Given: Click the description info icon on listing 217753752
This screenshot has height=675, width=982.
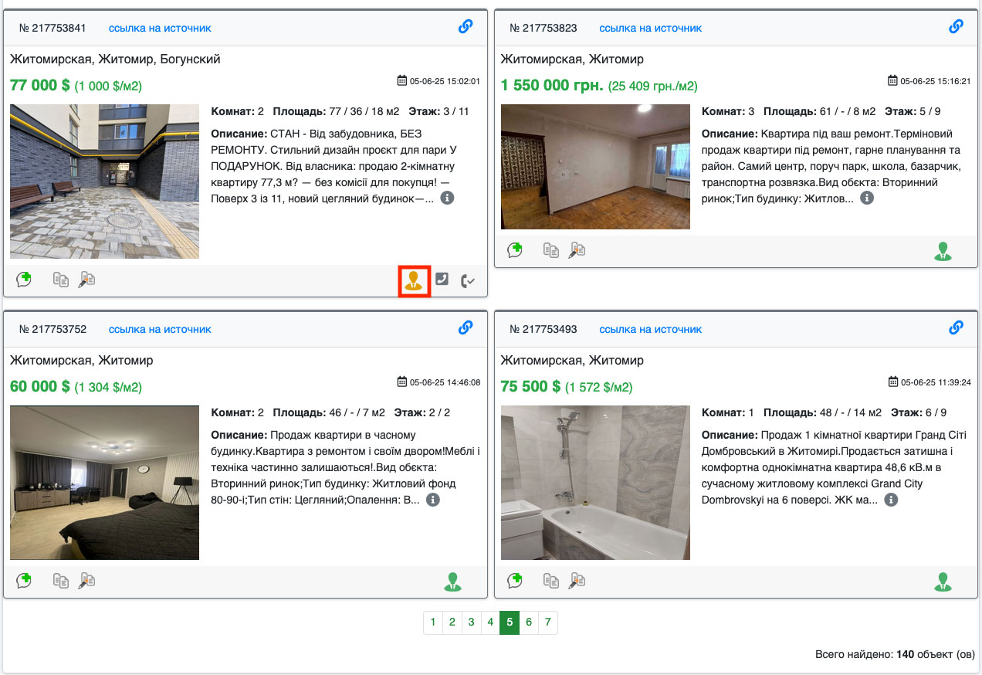Looking at the screenshot, I should pos(433,500).
